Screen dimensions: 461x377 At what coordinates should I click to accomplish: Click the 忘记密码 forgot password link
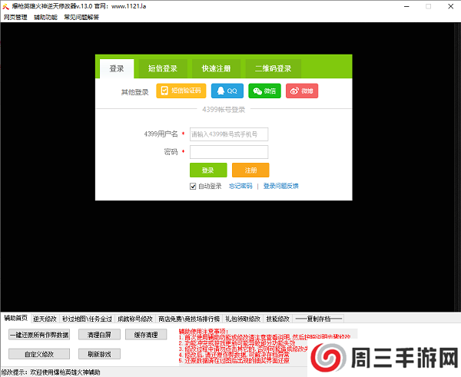coord(240,186)
